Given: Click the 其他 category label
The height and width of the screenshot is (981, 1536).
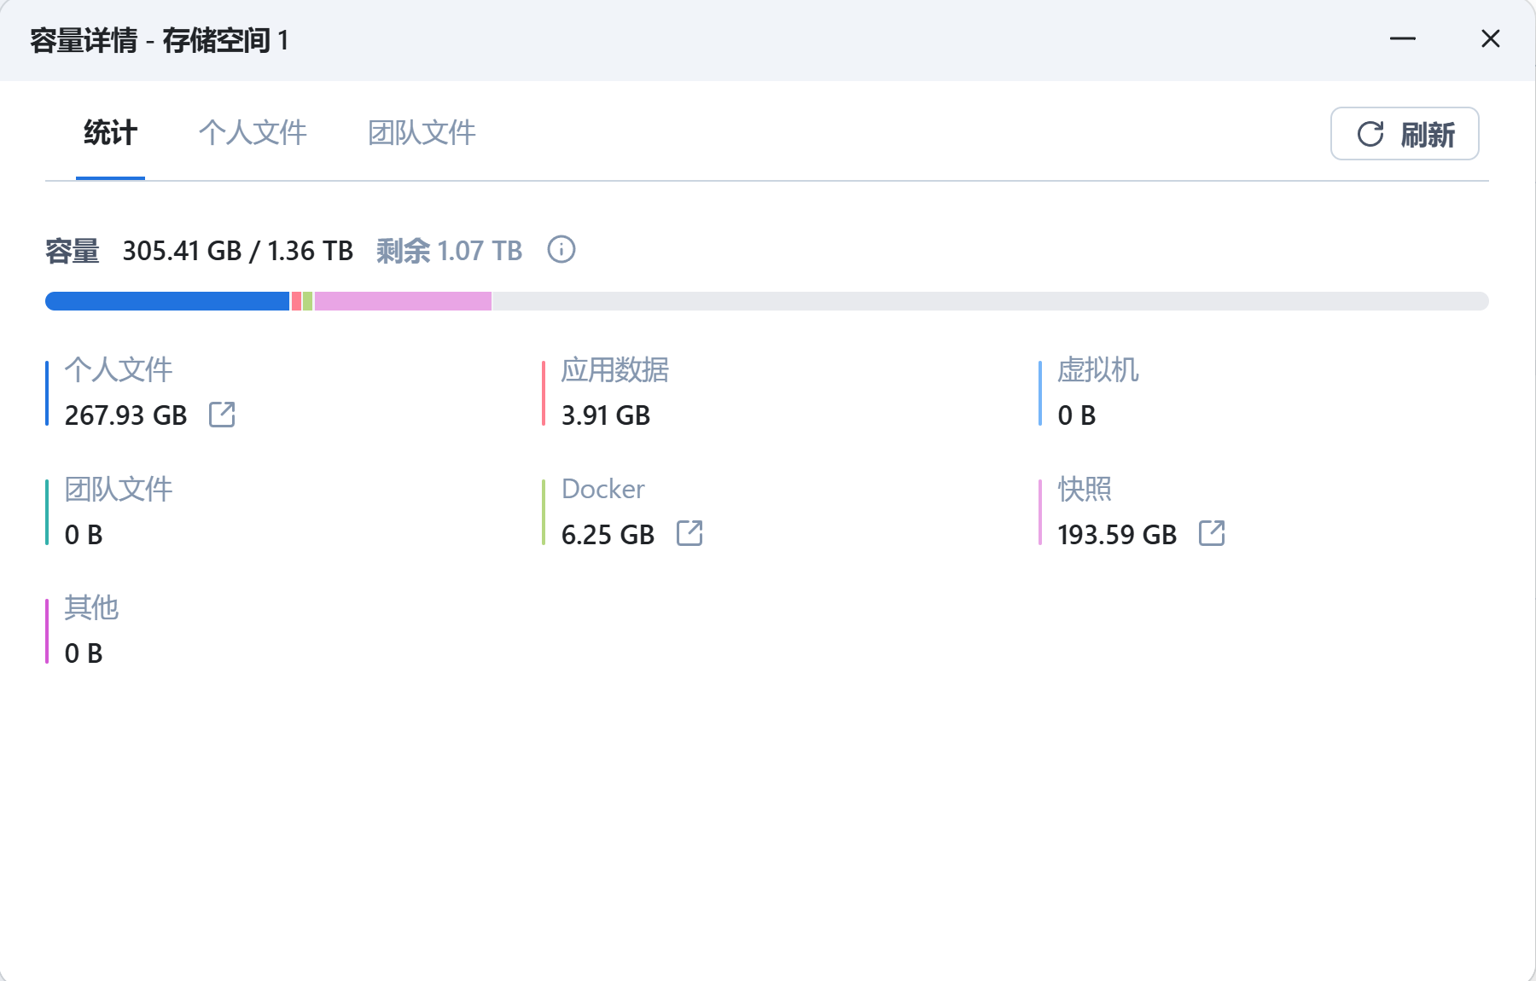Looking at the screenshot, I should coord(91,607).
